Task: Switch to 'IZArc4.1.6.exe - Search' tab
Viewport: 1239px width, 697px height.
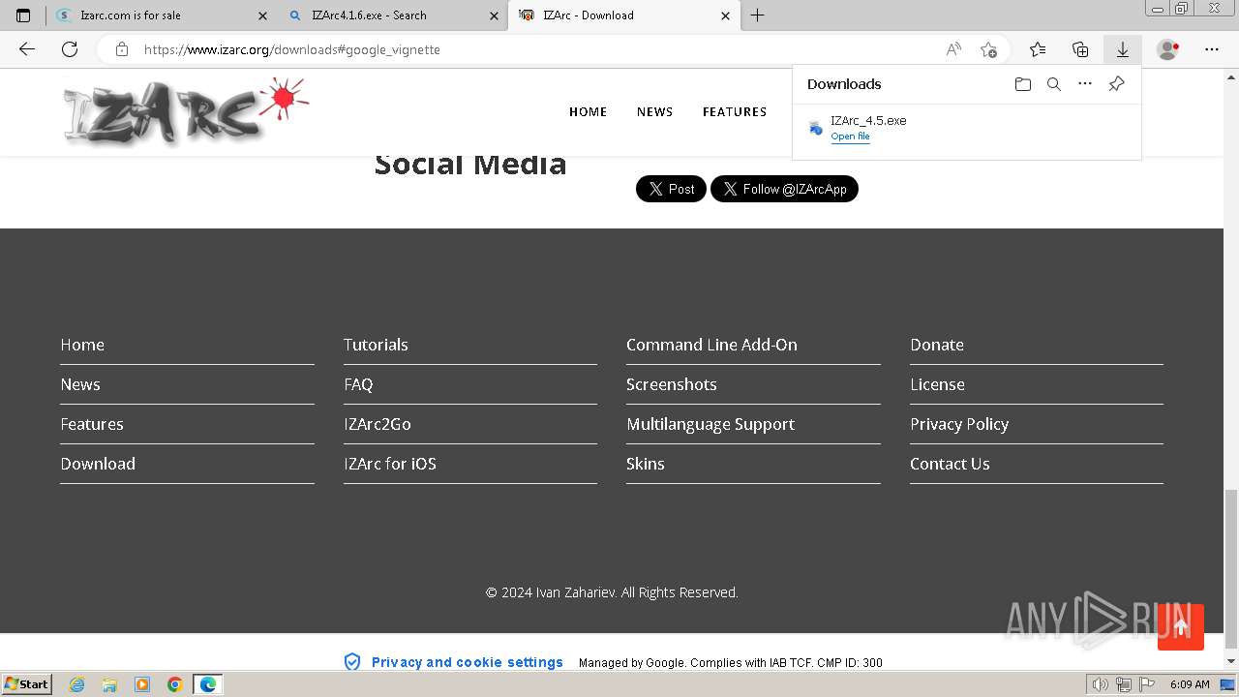Action: [x=393, y=15]
